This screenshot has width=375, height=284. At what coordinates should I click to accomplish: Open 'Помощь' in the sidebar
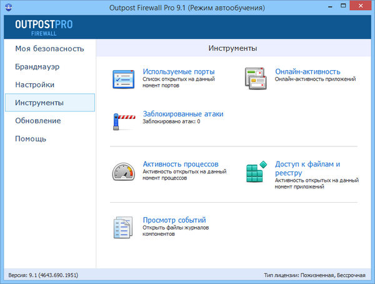pyautogui.click(x=31, y=138)
